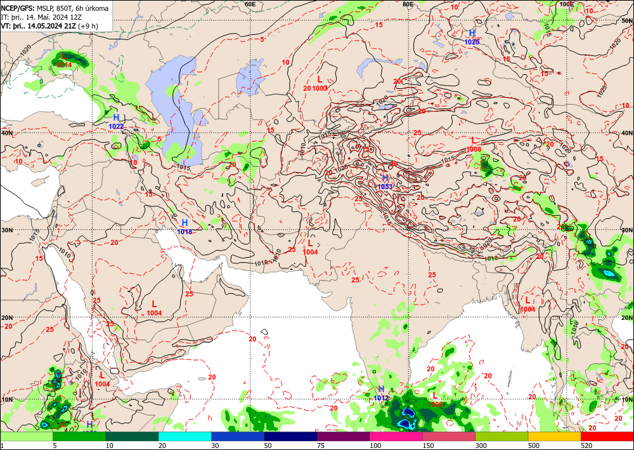The height and width of the screenshot is (450, 634).
Task: Pick the cyan 20–30 legend color
Action: [184, 436]
